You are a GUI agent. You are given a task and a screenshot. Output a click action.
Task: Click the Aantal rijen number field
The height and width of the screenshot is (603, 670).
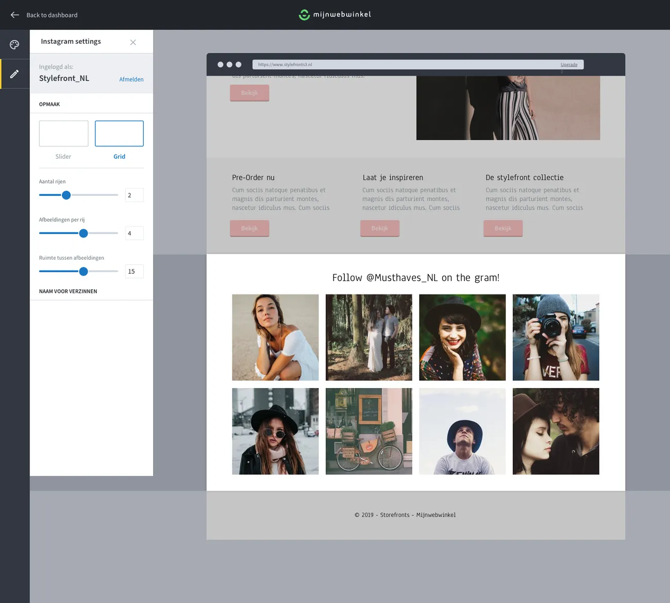pyautogui.click(x=135, y=195)
